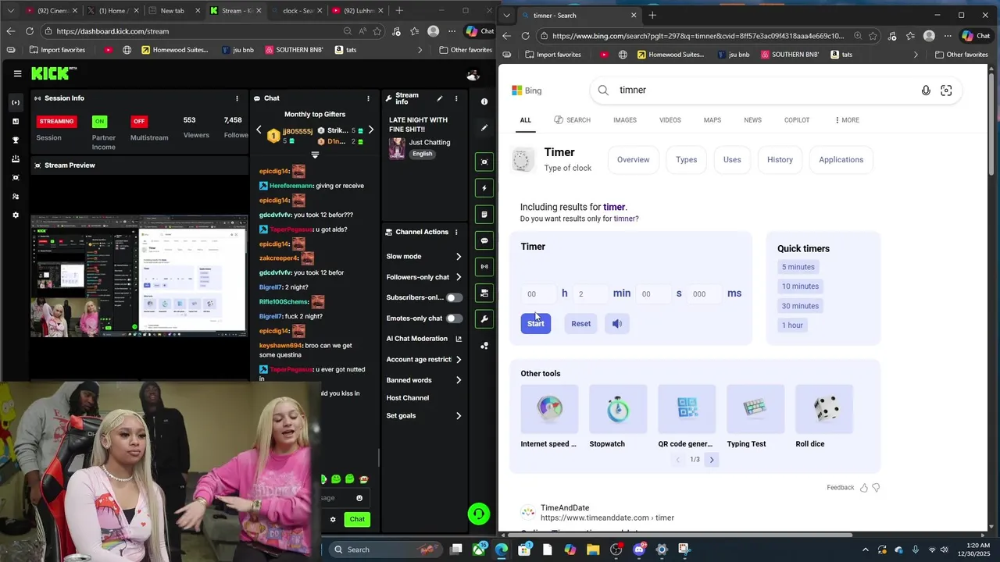
Task: Click the thumbs down feedback icon
Action: click(876, 488)
